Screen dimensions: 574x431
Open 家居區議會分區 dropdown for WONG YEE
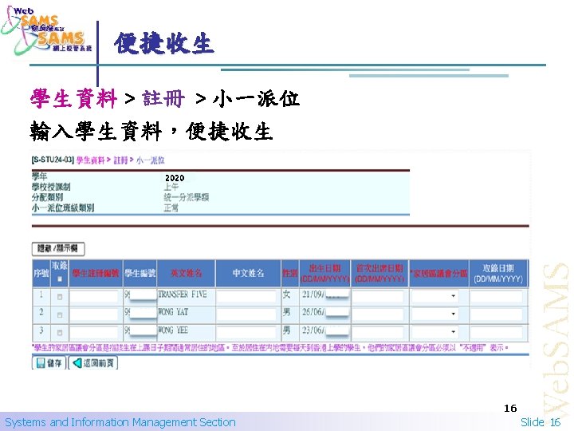pyautogui.click(x=434, y=332)
